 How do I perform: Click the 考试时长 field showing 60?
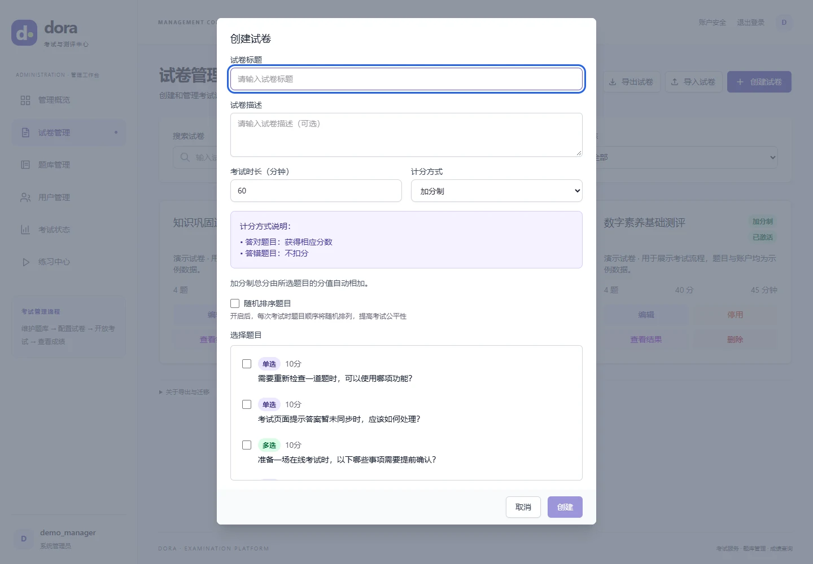316,191
